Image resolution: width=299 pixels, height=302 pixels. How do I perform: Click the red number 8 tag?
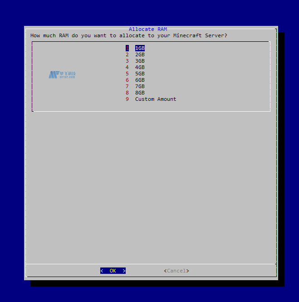pyautogui.click(x=127, y=93)
